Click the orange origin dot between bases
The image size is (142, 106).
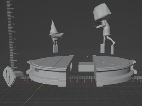tap(88, 57)
